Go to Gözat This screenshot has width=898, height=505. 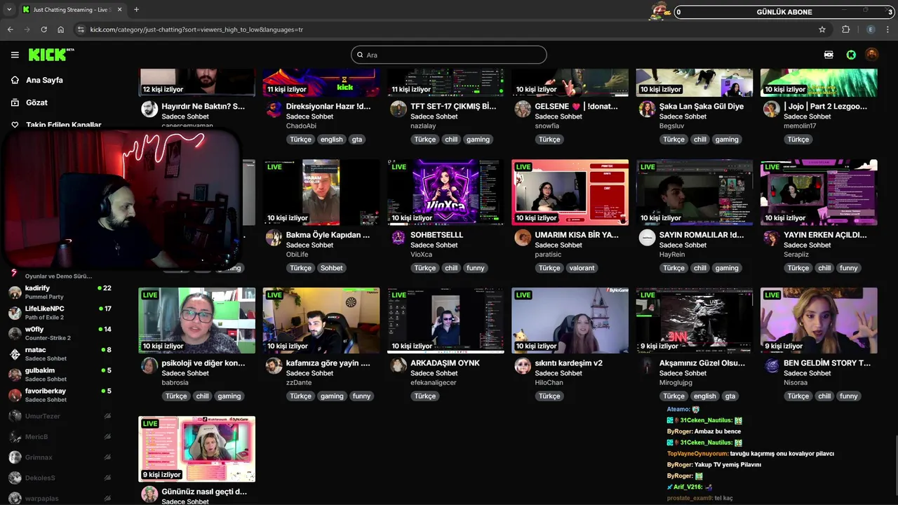pos(36,102)
